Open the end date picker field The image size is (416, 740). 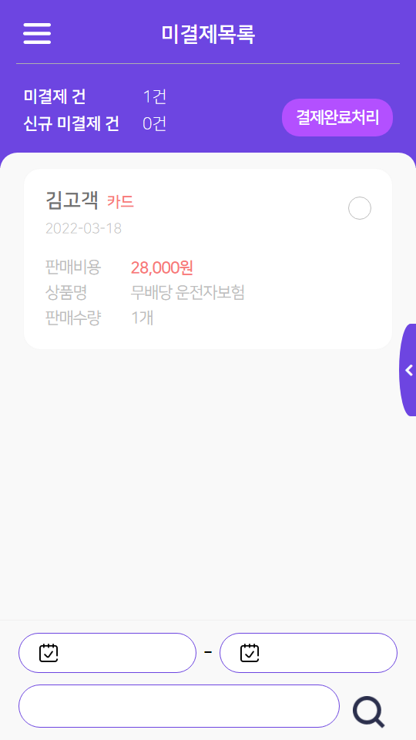(x=308, y=653)
